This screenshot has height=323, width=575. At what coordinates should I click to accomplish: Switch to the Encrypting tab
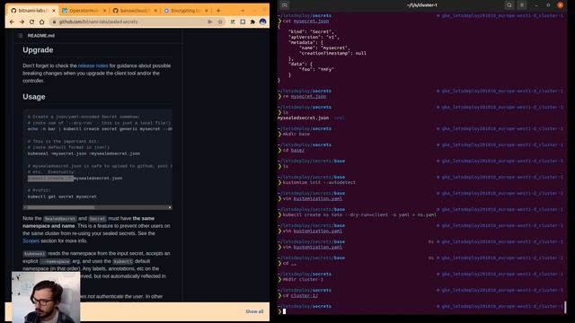click(x=186, y=11)
